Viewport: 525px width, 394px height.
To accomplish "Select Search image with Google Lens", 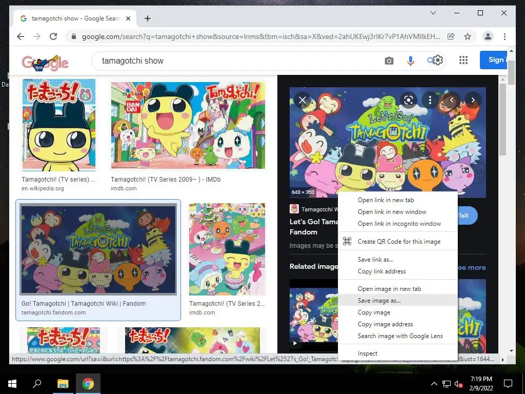I will [x=398, y=336].
